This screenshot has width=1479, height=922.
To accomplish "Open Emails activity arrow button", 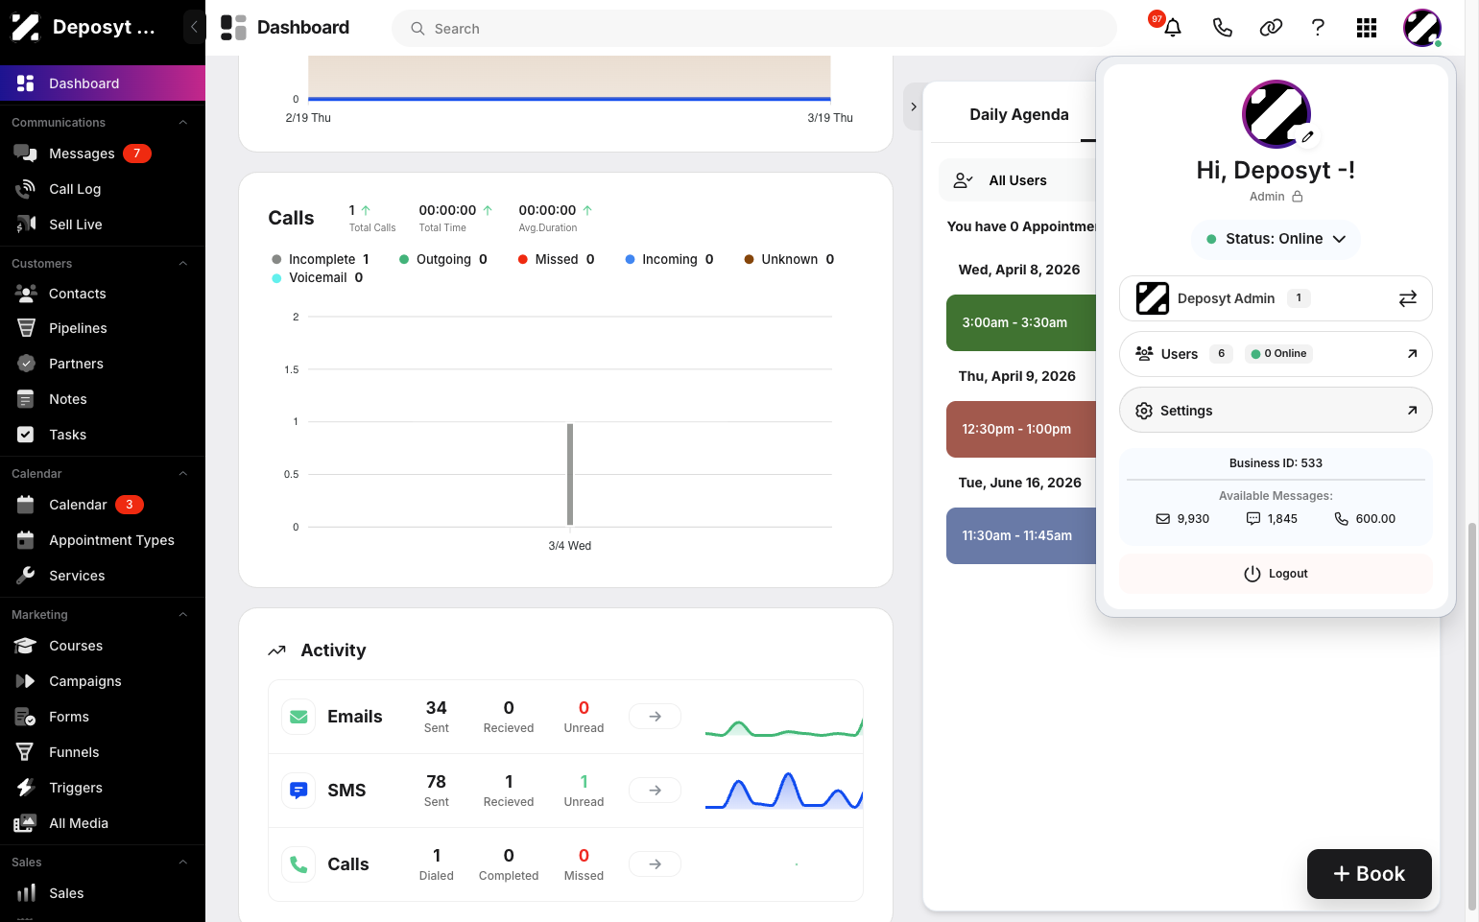I will [655, 717].
